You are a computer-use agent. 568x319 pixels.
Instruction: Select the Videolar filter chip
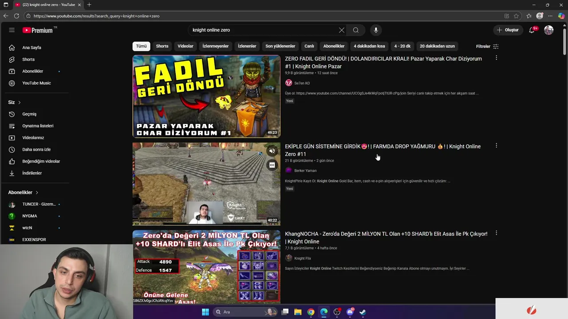click(185, 46)
